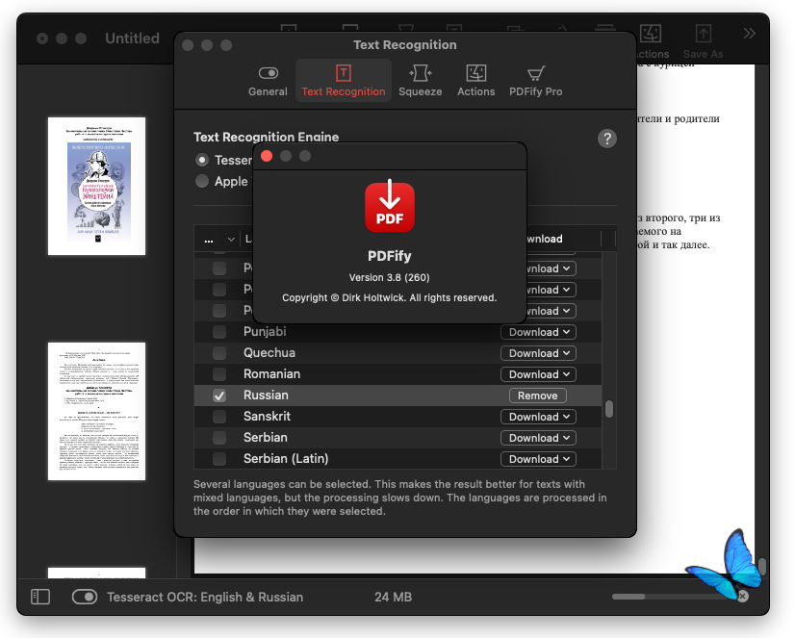The image size is (795, 638).
Task: Dismiss the blue butterfly overlay
Action: tap(742, 597)
